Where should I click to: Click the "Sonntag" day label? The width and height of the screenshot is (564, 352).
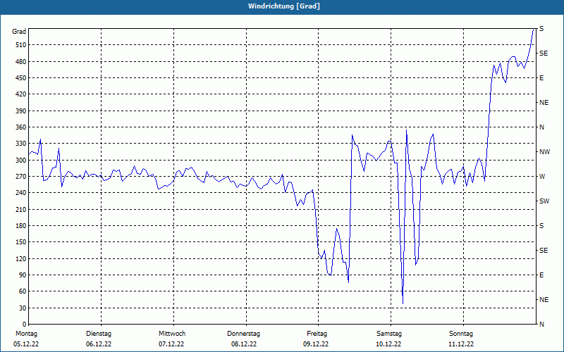(461, 334)
